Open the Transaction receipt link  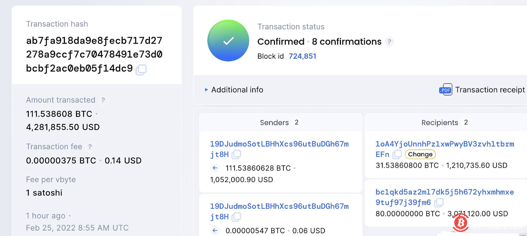tap(490, 90)
